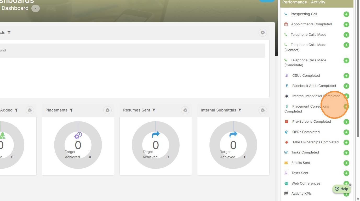
Task: Add the Pre-Screens Completed widget
Action: [346, 122]
